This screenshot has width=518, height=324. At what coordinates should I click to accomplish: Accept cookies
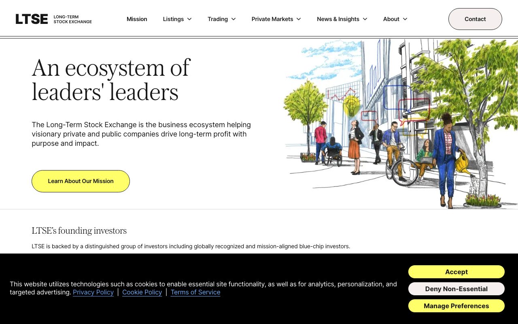coord(456,272)
